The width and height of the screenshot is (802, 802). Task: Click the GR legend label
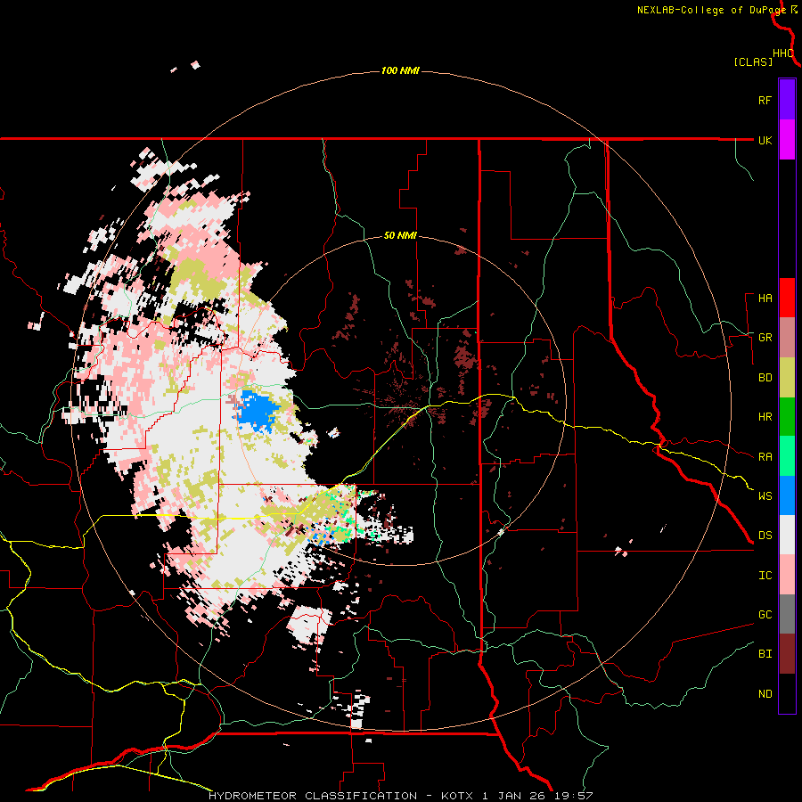[765, 338]
